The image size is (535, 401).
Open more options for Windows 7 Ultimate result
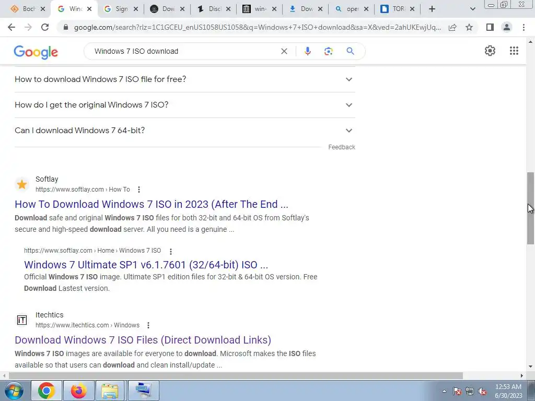pos(171,251)
